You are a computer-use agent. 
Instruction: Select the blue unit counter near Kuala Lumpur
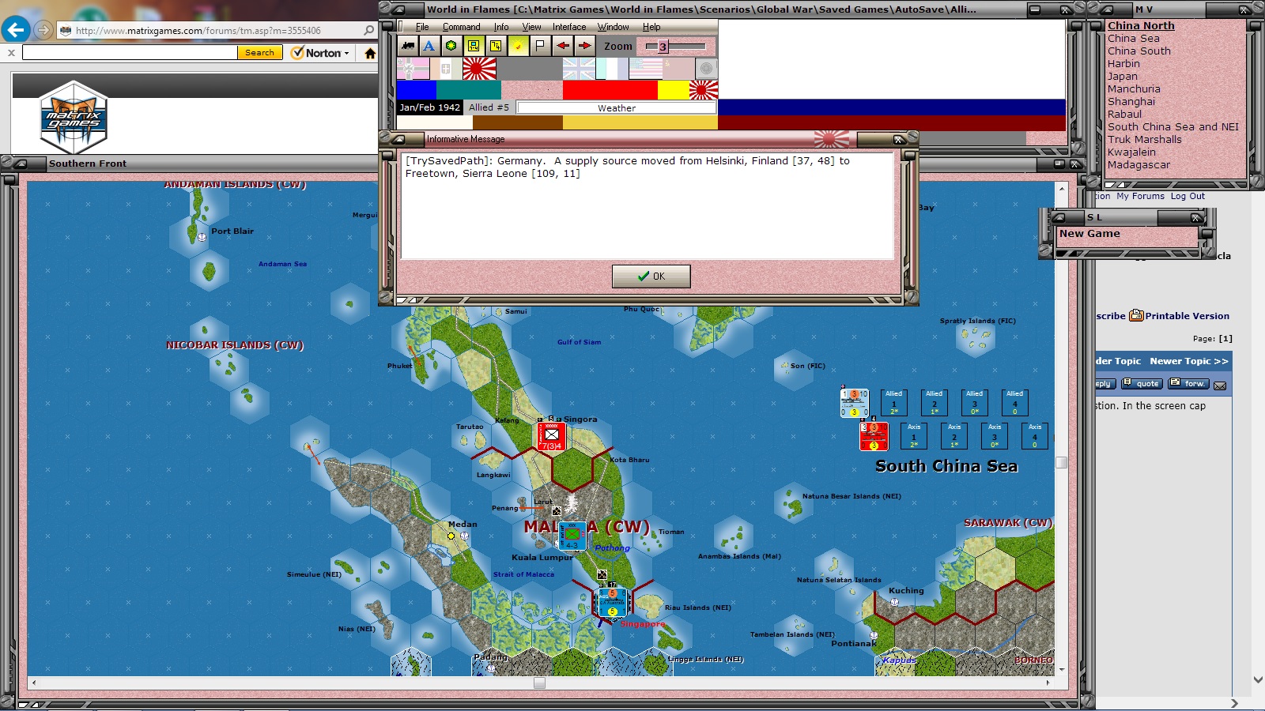pos(572,535)
